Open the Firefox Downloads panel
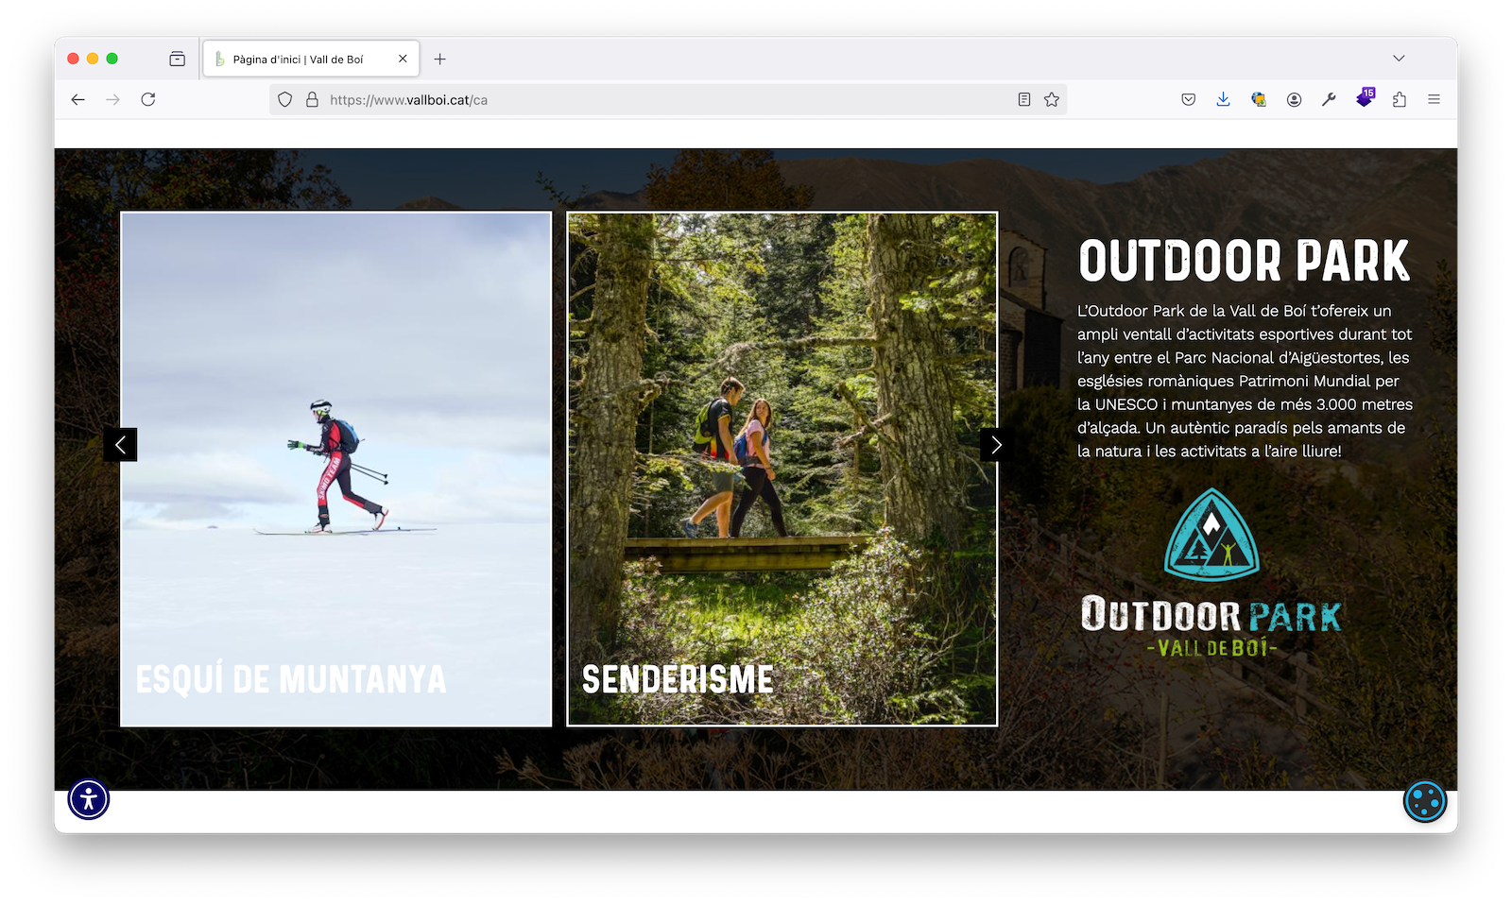1512x905 pixels. pyautogui.click(x=1223, y=100)
